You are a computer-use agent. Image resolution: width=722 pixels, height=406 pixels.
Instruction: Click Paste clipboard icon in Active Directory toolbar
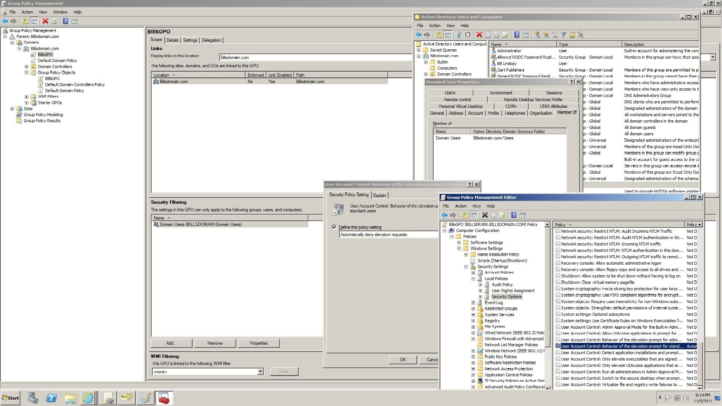pyautogui.click(x=468, y=35)
